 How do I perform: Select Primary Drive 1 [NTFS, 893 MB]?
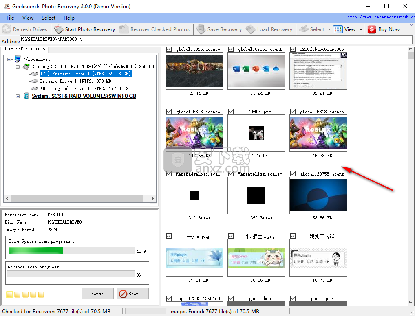[x=77, y=81]
